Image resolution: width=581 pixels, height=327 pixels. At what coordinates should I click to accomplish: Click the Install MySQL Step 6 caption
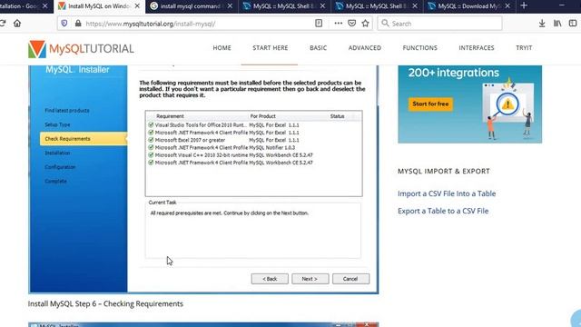click(x=105, y=303)
